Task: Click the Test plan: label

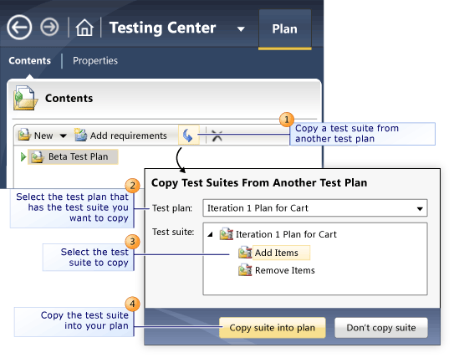Action: point(172,208)
